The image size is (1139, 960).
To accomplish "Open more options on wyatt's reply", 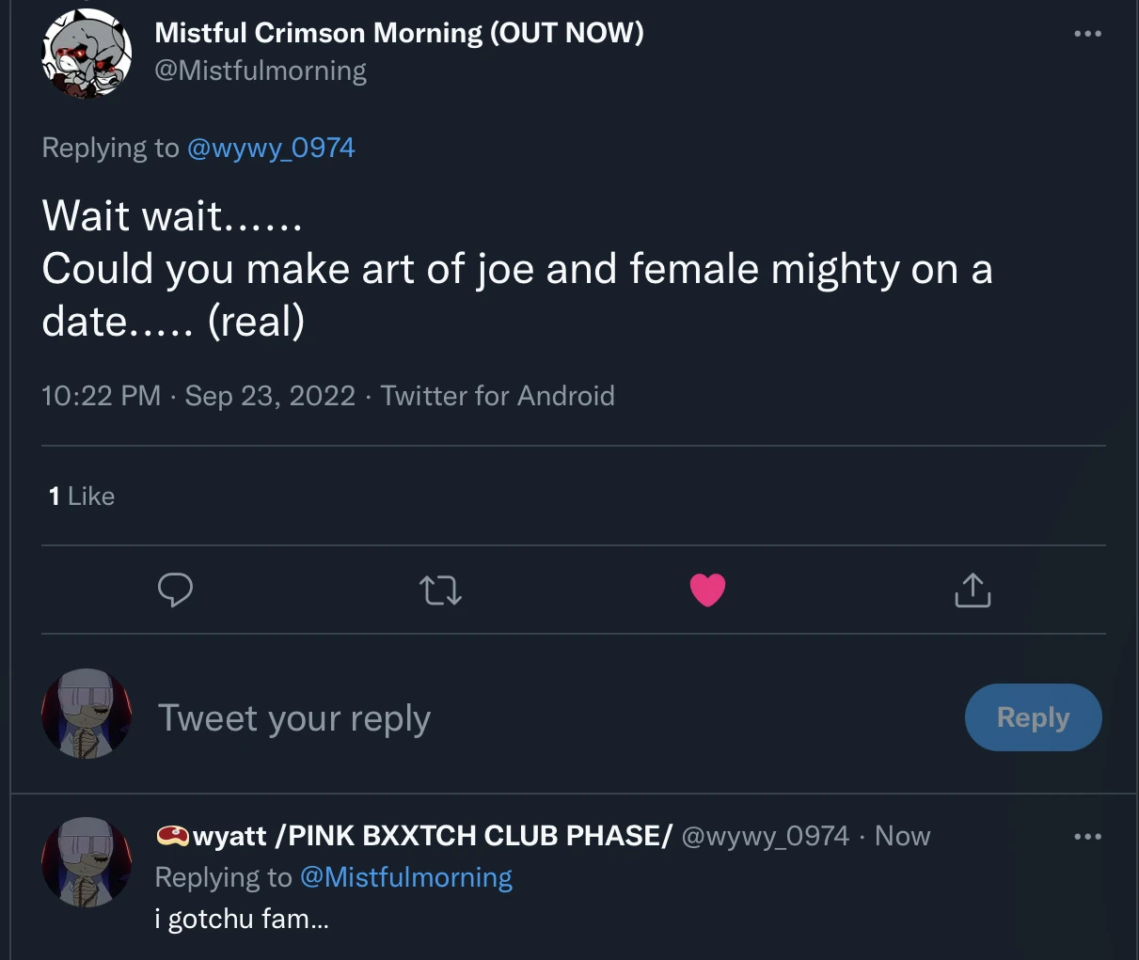I will click(1087, 836).
